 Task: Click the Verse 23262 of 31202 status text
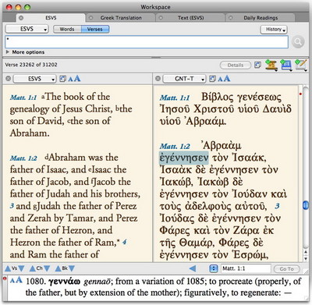31,65
